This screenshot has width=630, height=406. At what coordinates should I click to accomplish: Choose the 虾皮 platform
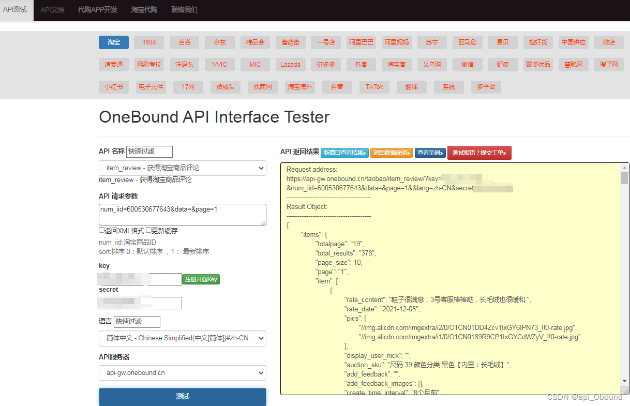tap(503, 65)
